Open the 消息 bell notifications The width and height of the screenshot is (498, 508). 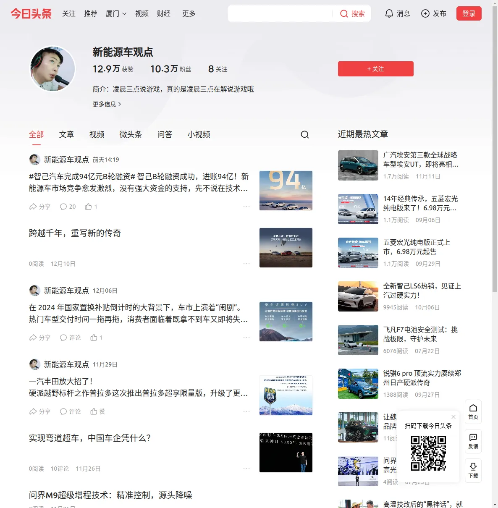click(x=397, y=13)
